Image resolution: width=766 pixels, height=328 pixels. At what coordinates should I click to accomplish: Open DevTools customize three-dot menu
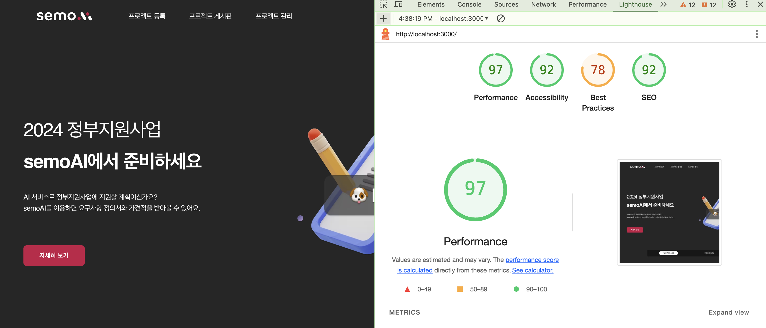pos(746,4)
